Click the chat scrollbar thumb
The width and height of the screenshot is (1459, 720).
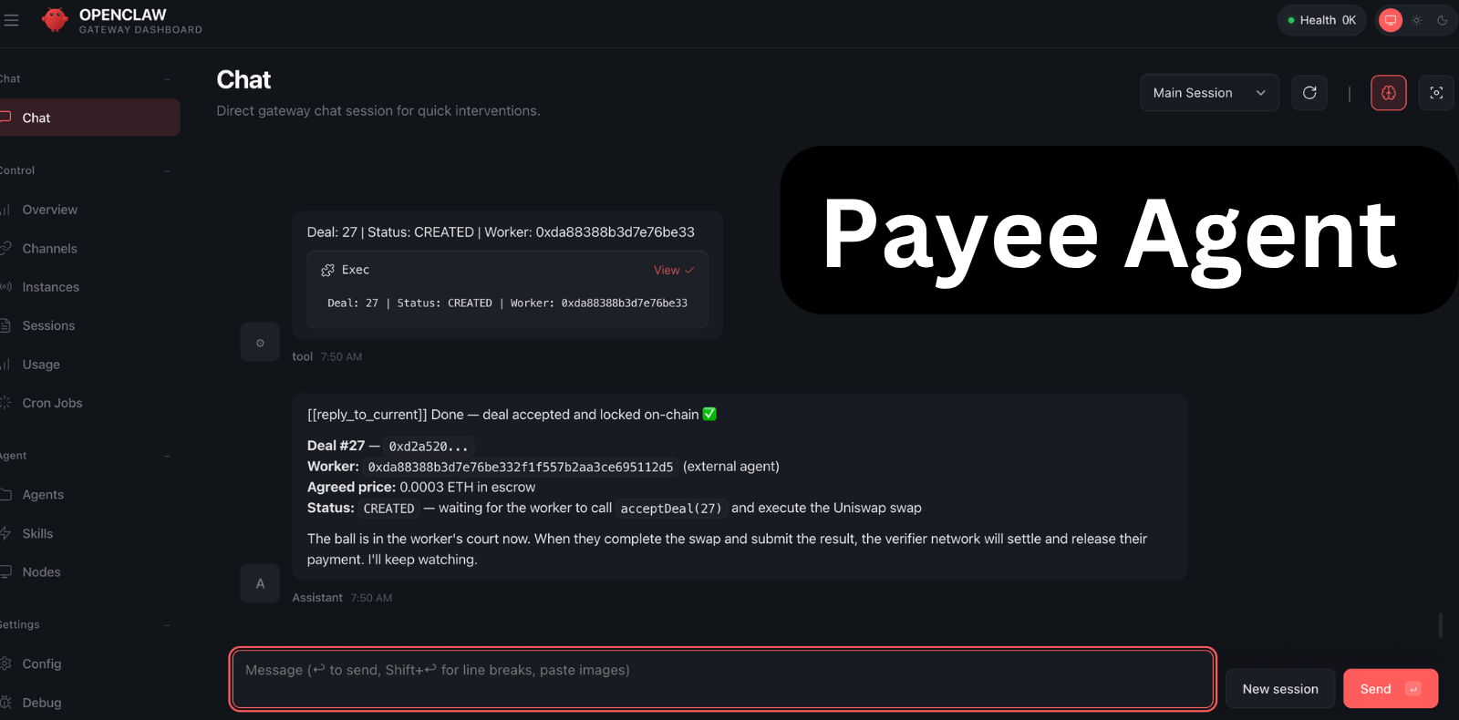(x=1440, y=625)
